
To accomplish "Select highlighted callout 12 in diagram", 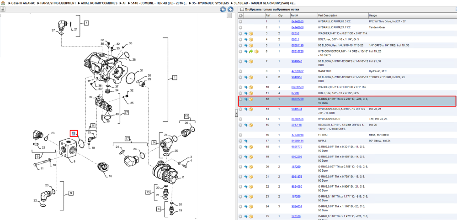I will coord(74,133).
